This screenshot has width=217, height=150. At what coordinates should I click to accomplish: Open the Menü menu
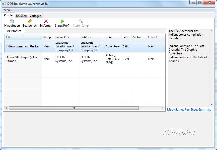(x=8, y=10)
